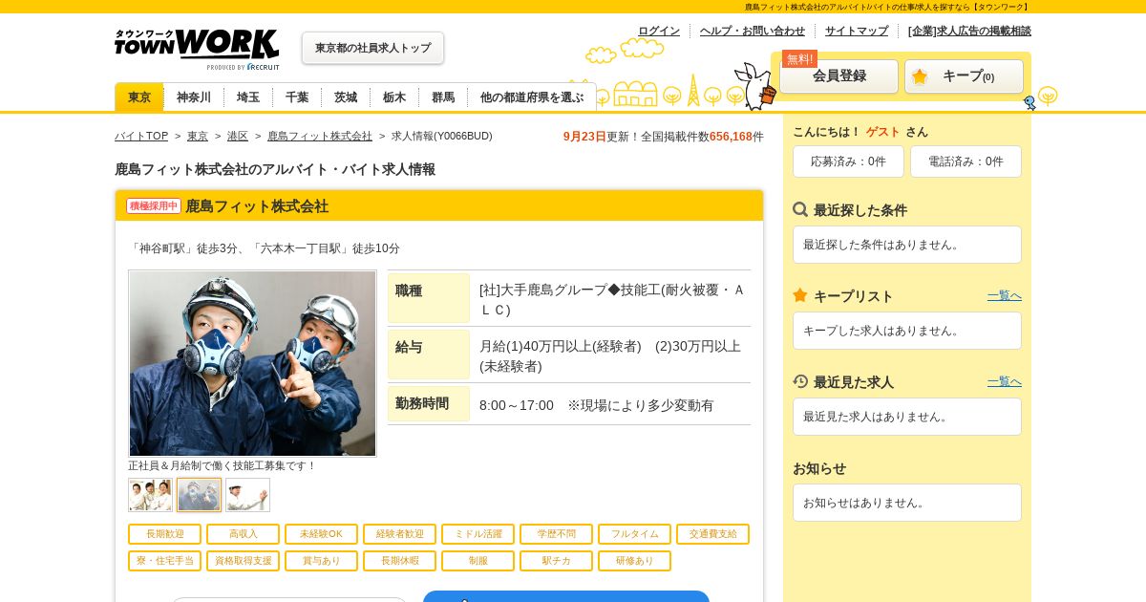Click history clock icon beside 最近見た求人
The image size is (1146, 602).
[800, 381]
